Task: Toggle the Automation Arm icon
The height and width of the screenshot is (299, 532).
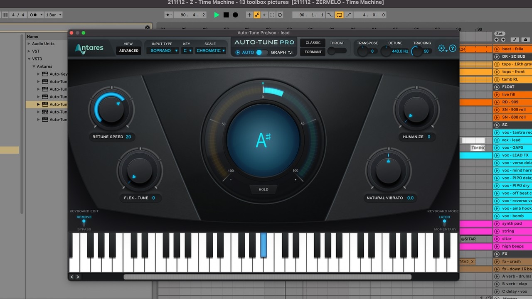Action: click(257, 15)
